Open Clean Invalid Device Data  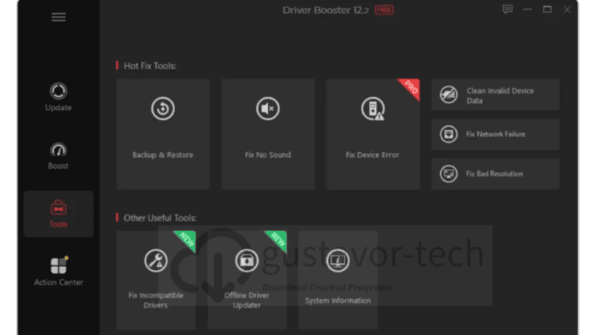pyautogui.click(x=495, y=95)
